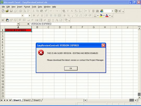The image size is (141, 106).
Task: Open the Undo history dropdown arrow
Action: pyautogui.click(x=54, y=11)
